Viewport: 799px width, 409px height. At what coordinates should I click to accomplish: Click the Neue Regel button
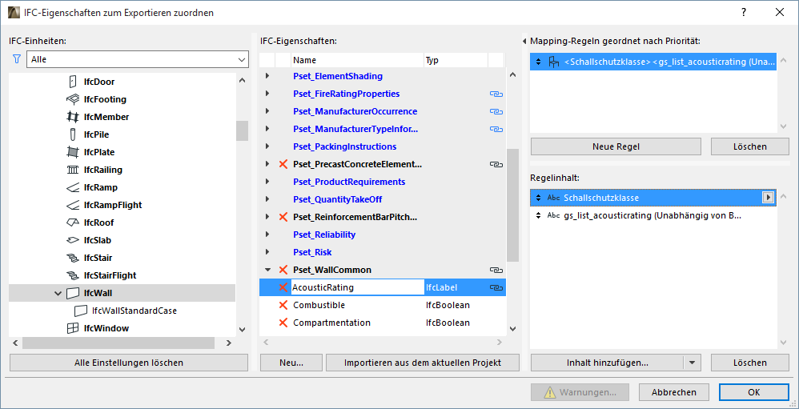tap(616, 146)
